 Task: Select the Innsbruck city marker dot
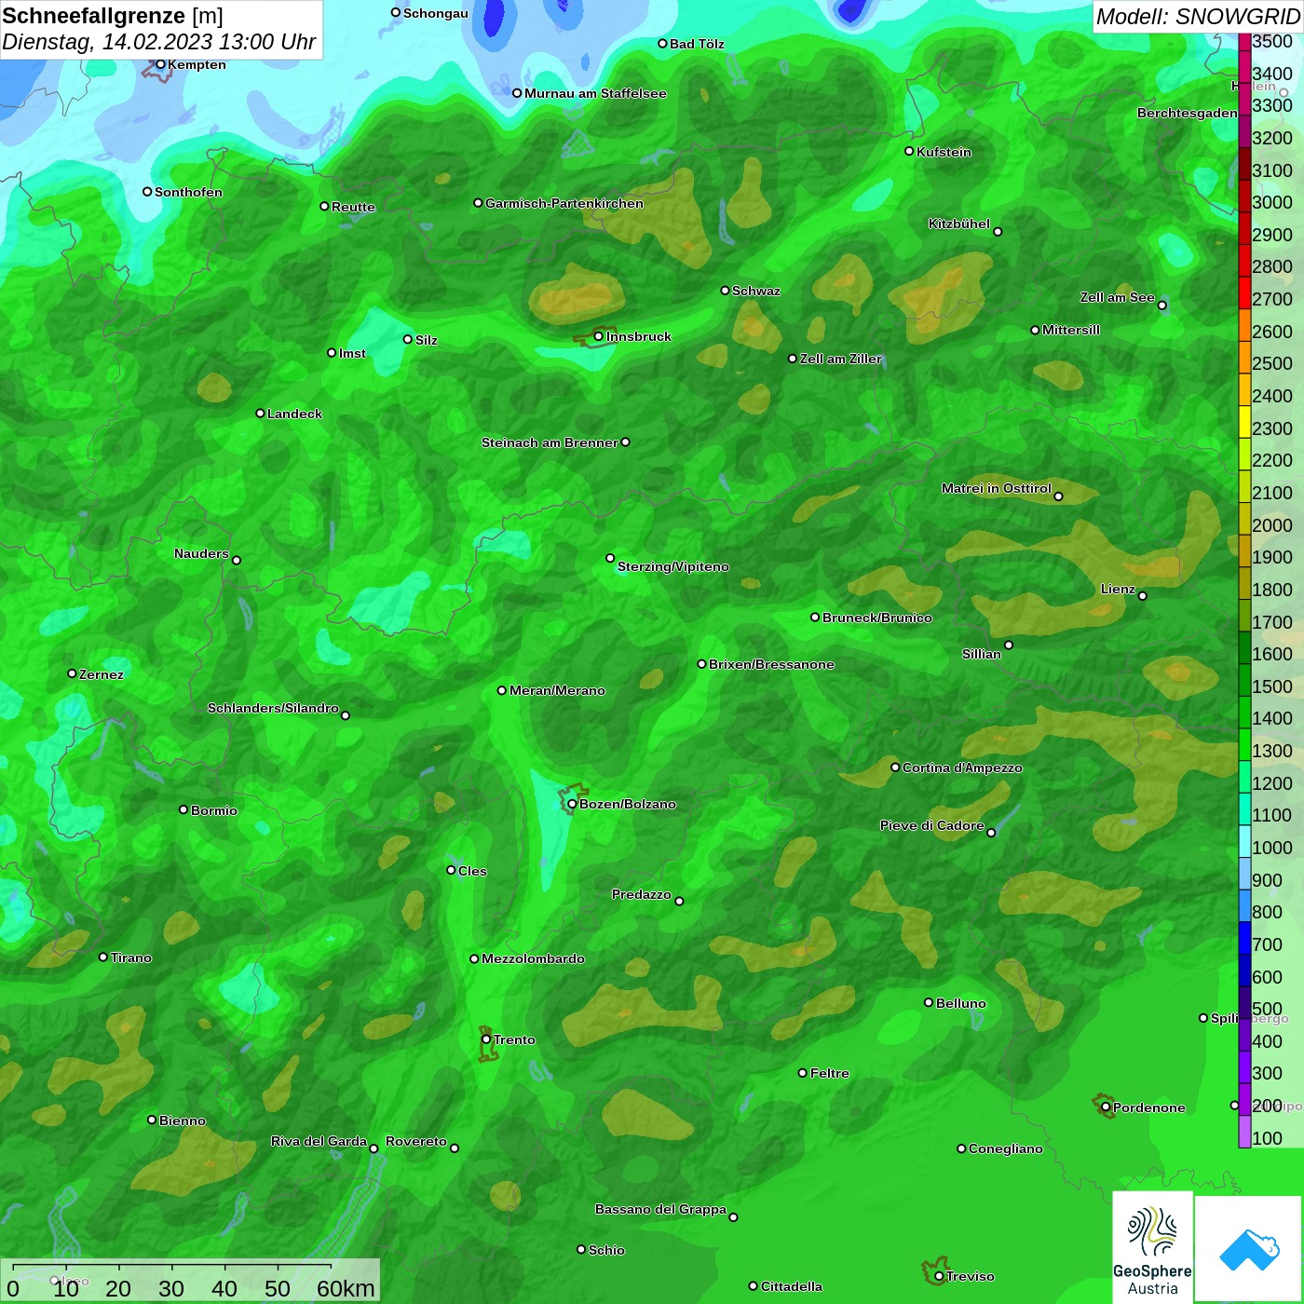coord(599,336)
